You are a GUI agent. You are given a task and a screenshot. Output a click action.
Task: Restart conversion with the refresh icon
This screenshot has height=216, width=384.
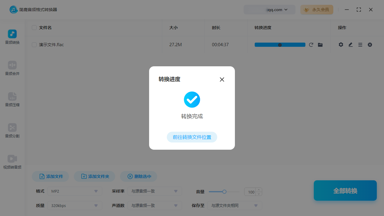(x=311, y=44)
